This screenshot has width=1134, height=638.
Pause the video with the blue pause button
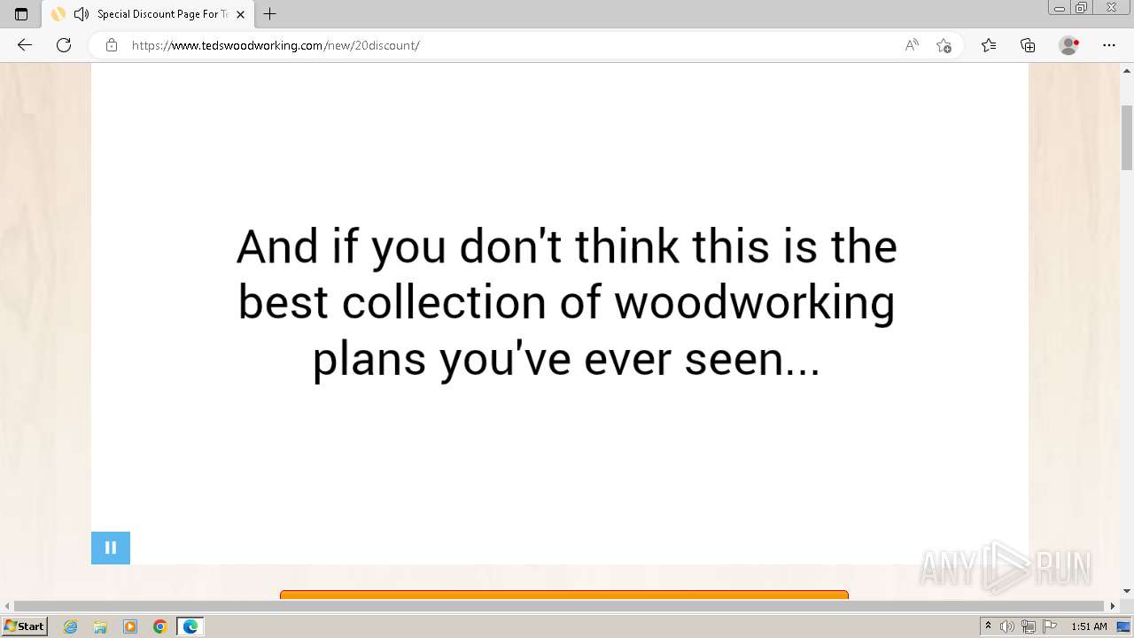pos(111,548)
